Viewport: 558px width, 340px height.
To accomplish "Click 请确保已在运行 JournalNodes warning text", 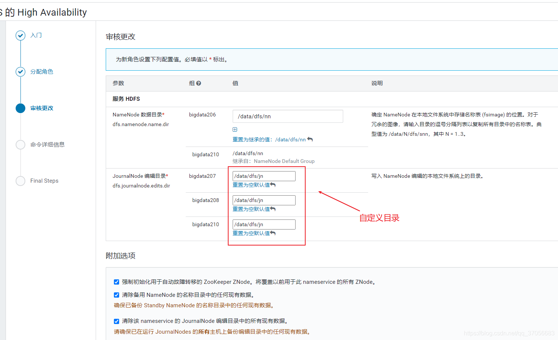I will 213,331.
